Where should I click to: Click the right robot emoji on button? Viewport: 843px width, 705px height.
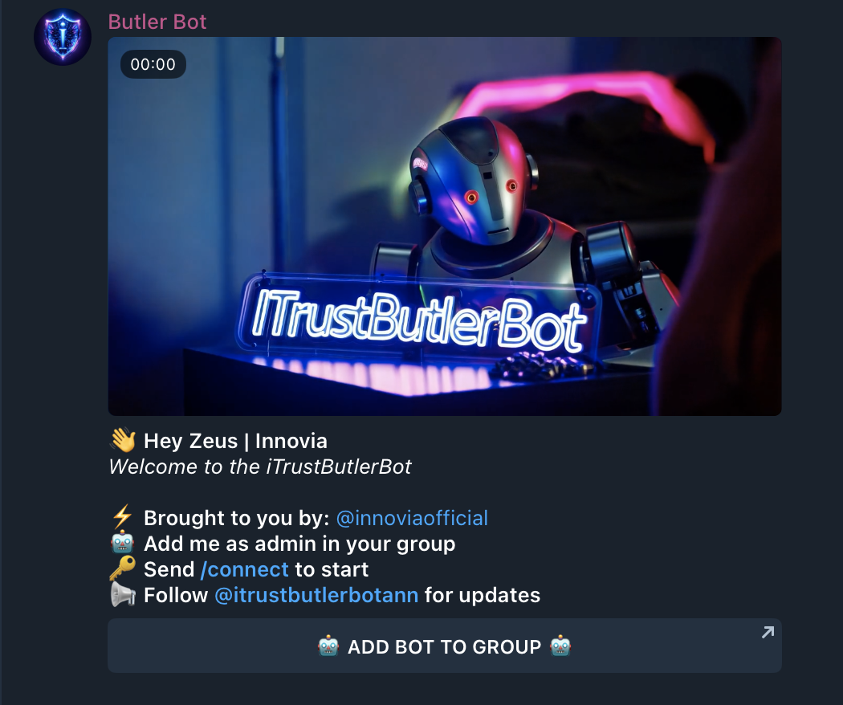(560, 646)
